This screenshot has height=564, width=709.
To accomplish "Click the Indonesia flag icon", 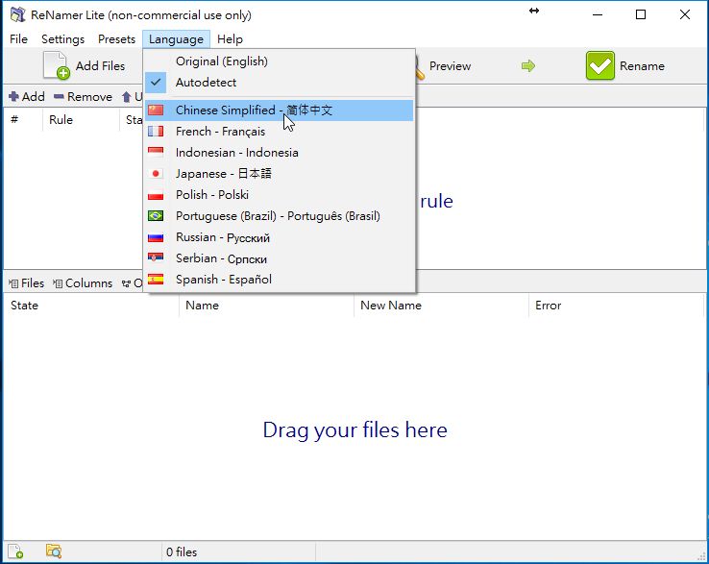I will point(156,153).
